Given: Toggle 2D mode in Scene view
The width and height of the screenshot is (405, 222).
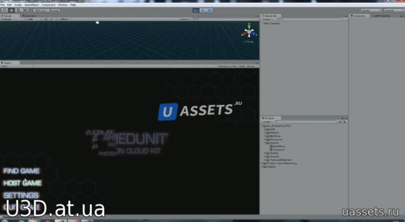Looking at the screenshot, I should [46, 19].
